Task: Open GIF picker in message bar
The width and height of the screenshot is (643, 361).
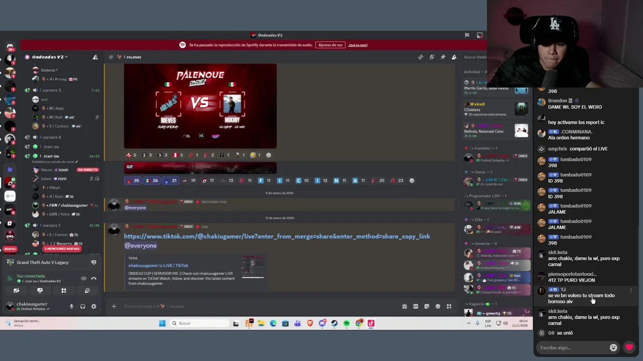Action: pyautogui.click(x=415, y=306)
